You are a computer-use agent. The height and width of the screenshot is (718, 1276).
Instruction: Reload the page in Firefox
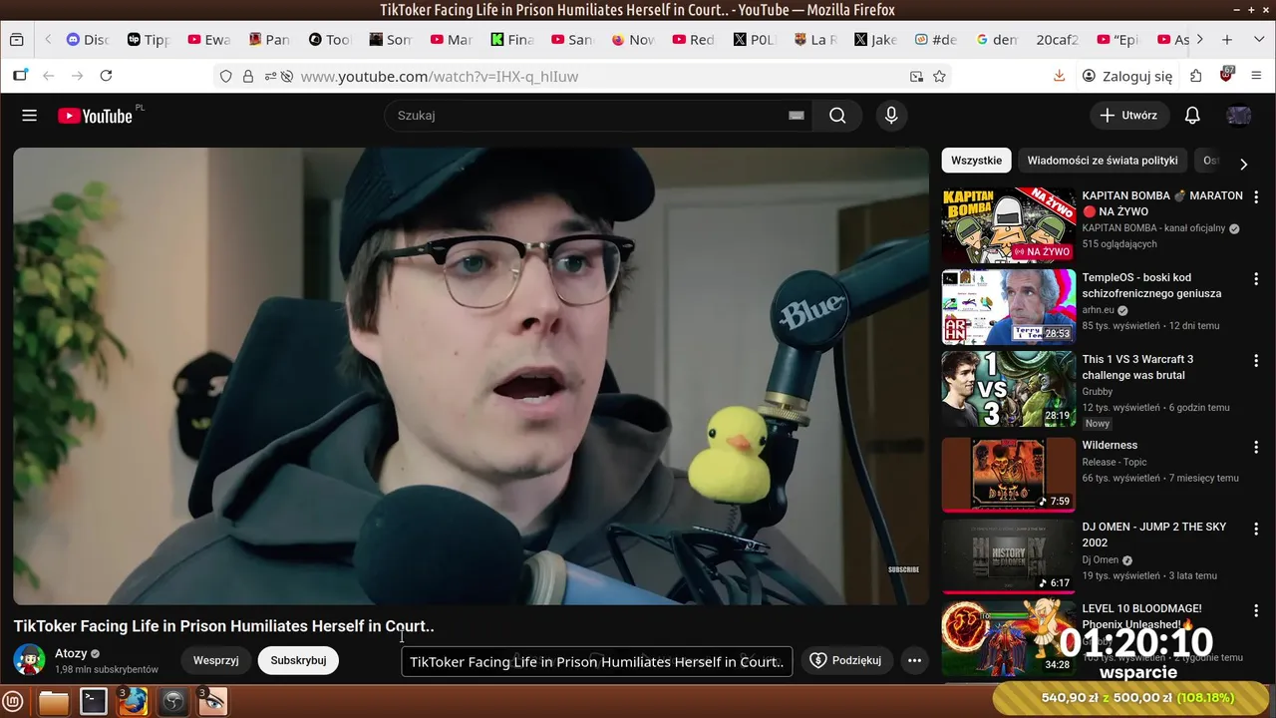tap(106, 76)
